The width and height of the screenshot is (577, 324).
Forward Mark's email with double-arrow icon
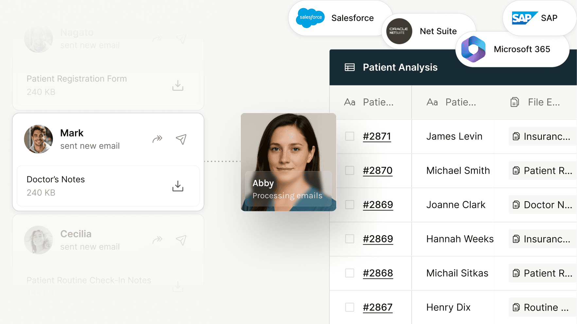tap(157, 139)
